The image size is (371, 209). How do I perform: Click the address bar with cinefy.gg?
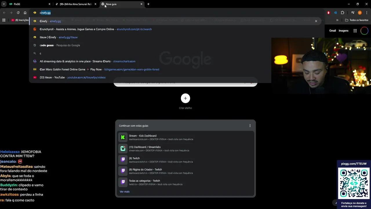coord(177,13)
